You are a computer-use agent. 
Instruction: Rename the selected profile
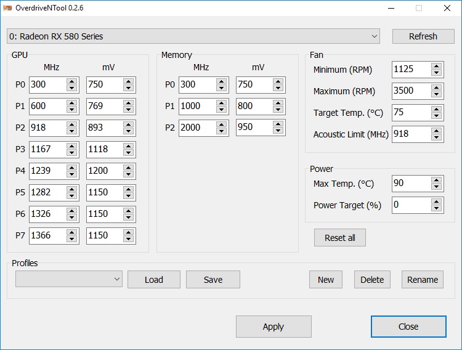423,280
